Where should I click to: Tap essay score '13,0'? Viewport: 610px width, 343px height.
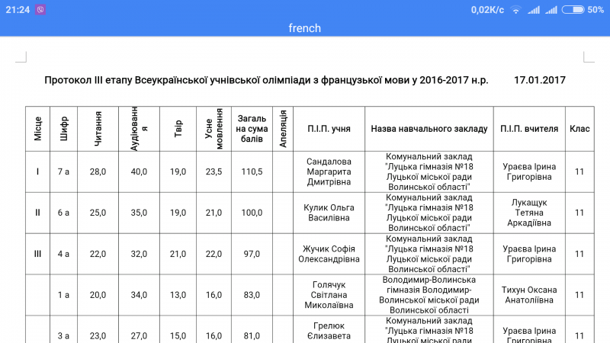point(178,295)
